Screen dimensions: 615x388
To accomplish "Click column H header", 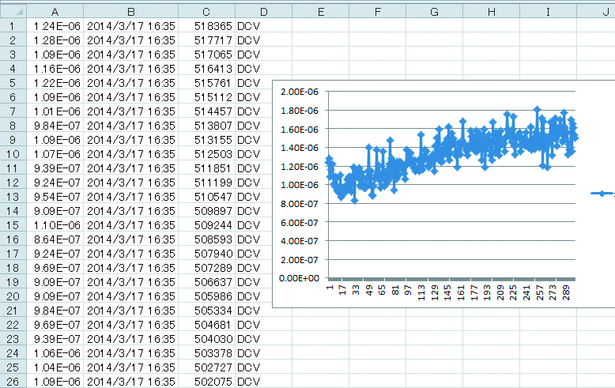I will 492,11.
